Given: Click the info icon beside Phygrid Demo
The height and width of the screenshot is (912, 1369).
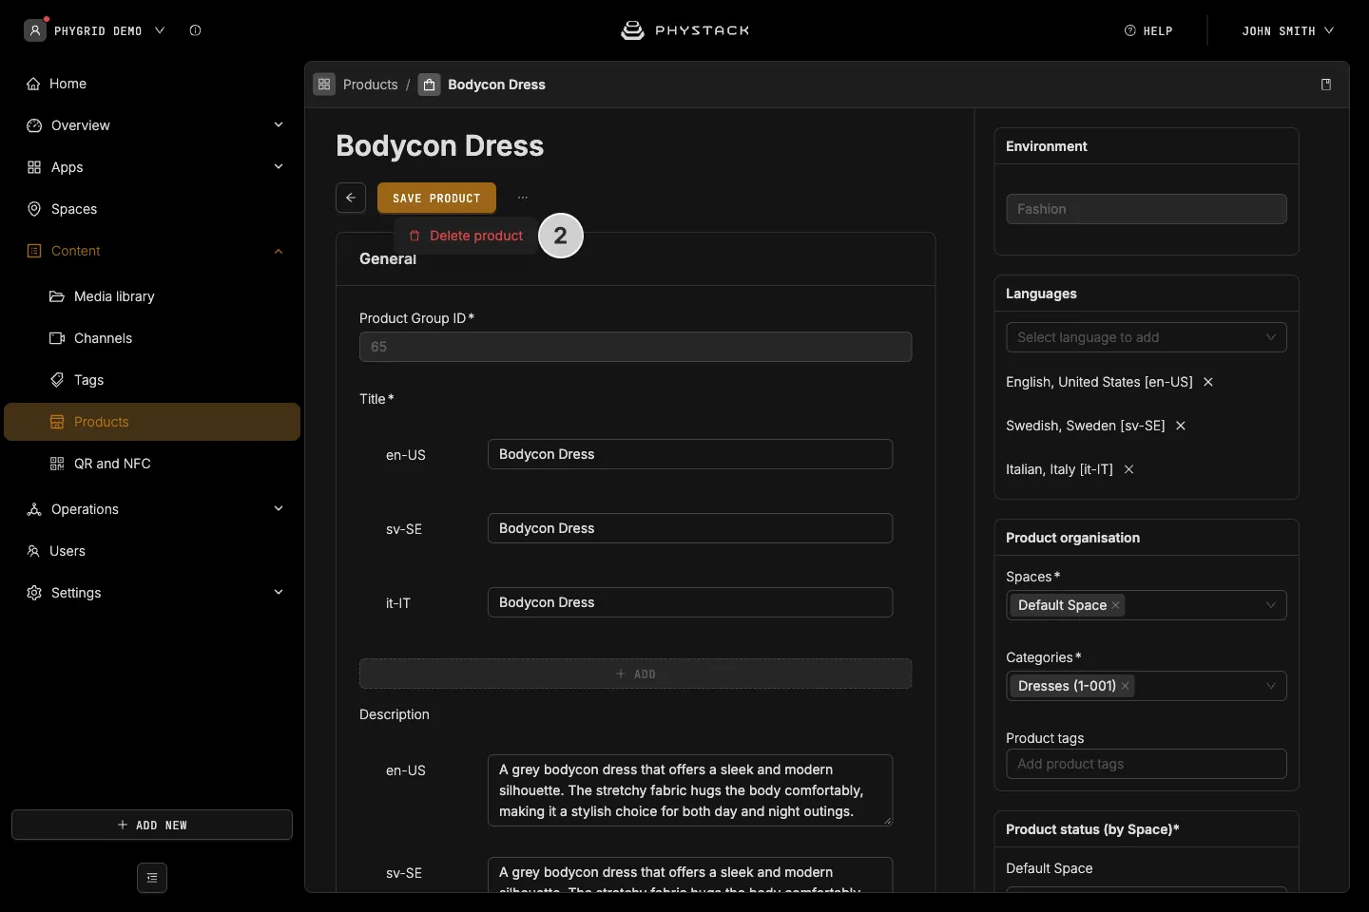Looking at the screenshot, I should click(195, 30).
